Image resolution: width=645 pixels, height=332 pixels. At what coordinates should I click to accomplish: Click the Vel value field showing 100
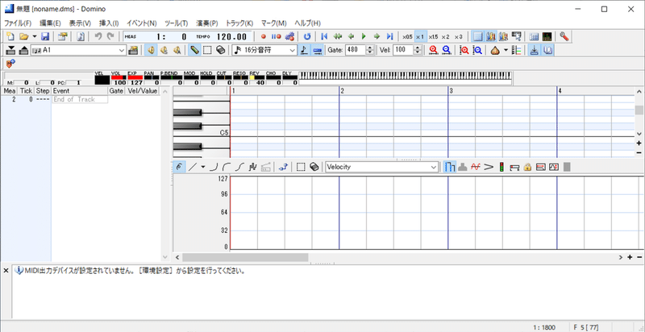click(403, 50)
